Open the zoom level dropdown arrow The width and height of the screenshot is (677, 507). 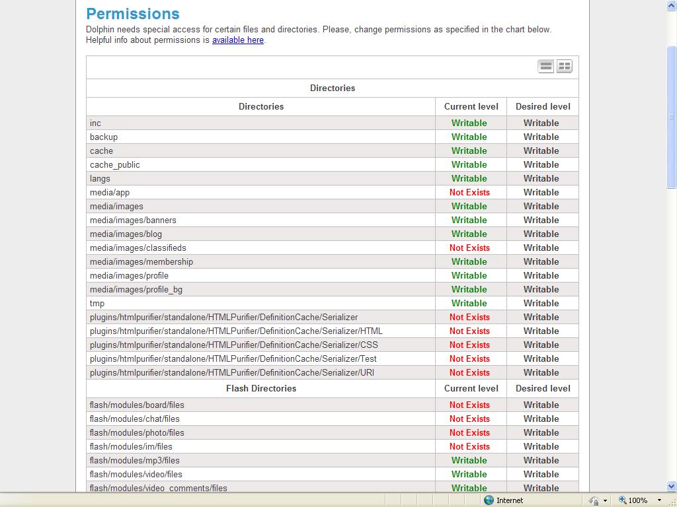(659, 500)
